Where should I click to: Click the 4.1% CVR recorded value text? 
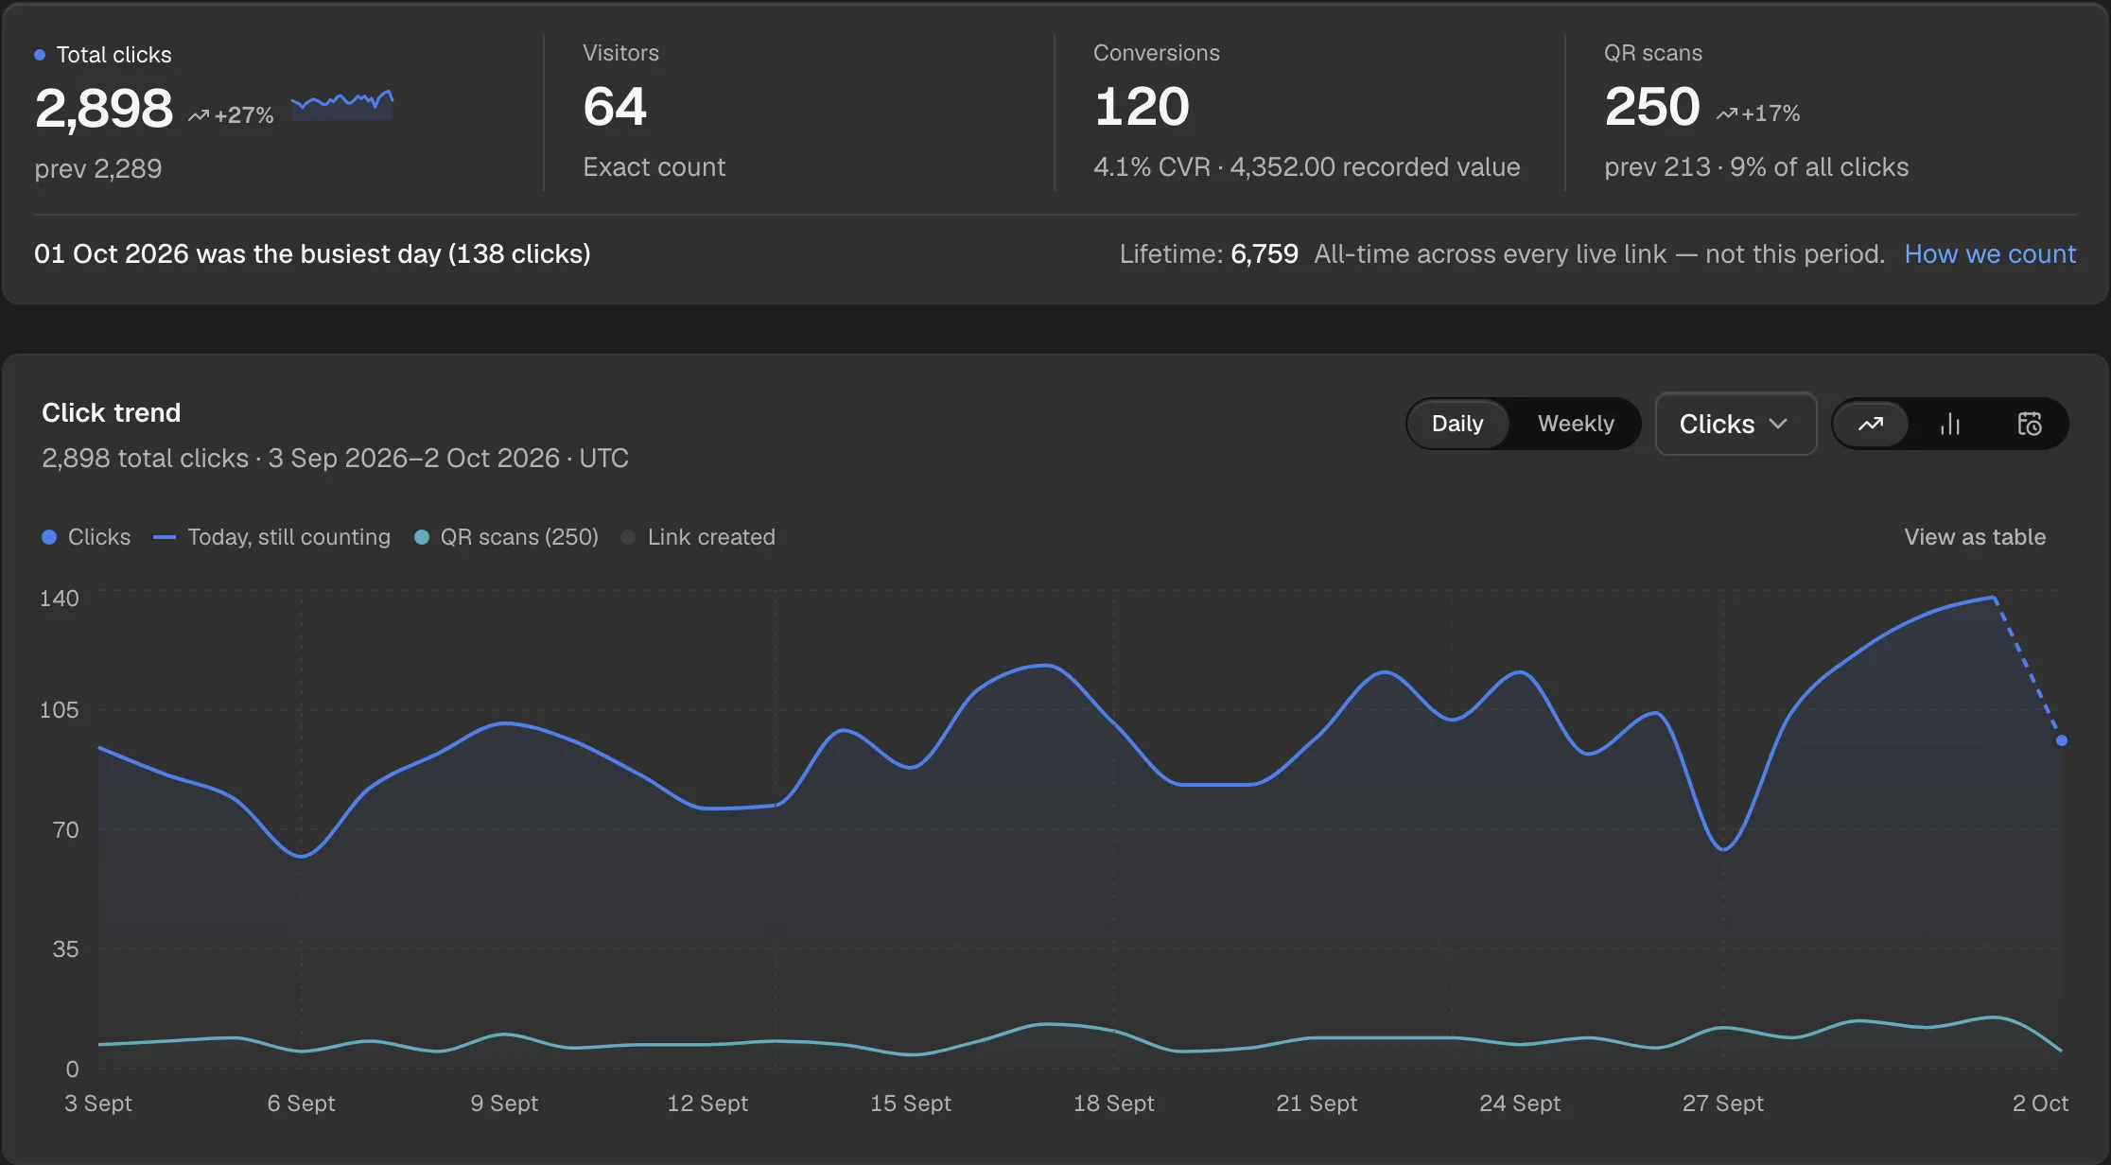click(1307, 167)
